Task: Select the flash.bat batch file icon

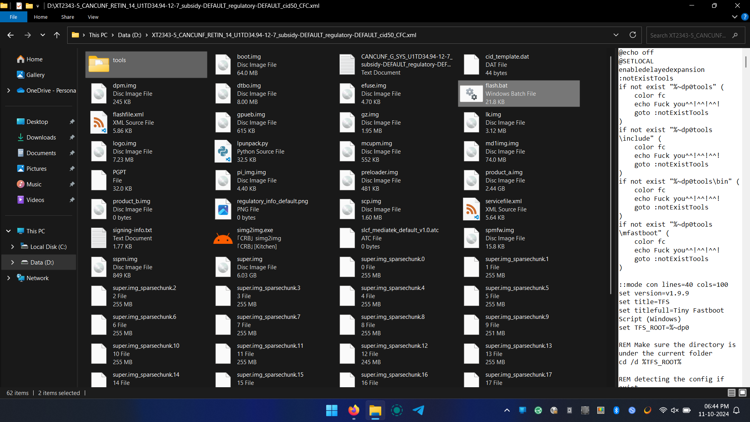Action: pyautogui.click(x=471, y=94)
